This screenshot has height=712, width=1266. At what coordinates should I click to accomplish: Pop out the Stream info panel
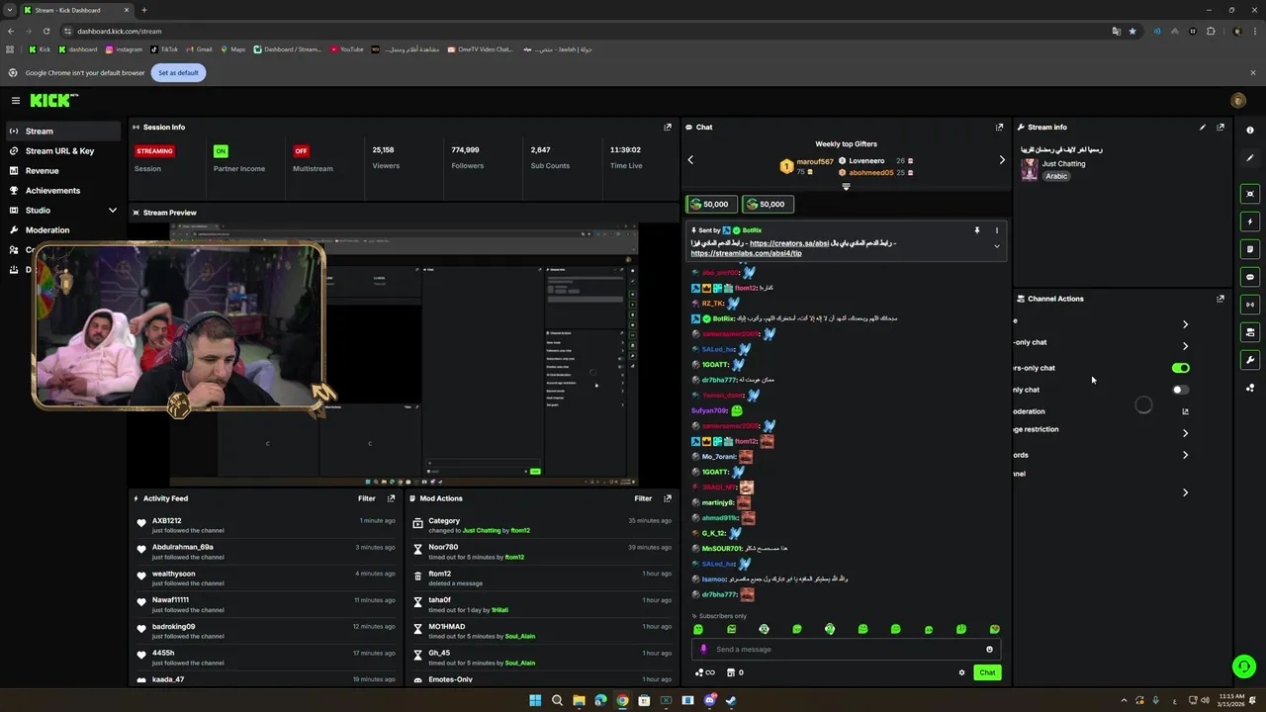(x=1221, y=127)
